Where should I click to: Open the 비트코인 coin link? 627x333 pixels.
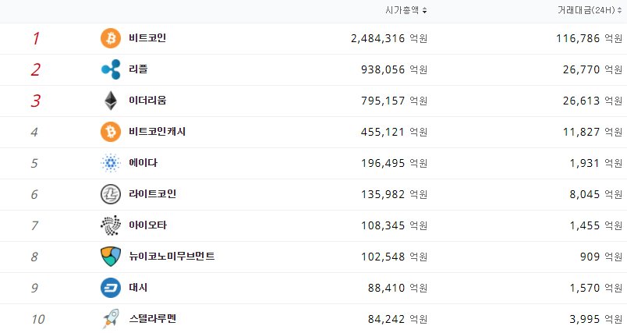[147, 38]
